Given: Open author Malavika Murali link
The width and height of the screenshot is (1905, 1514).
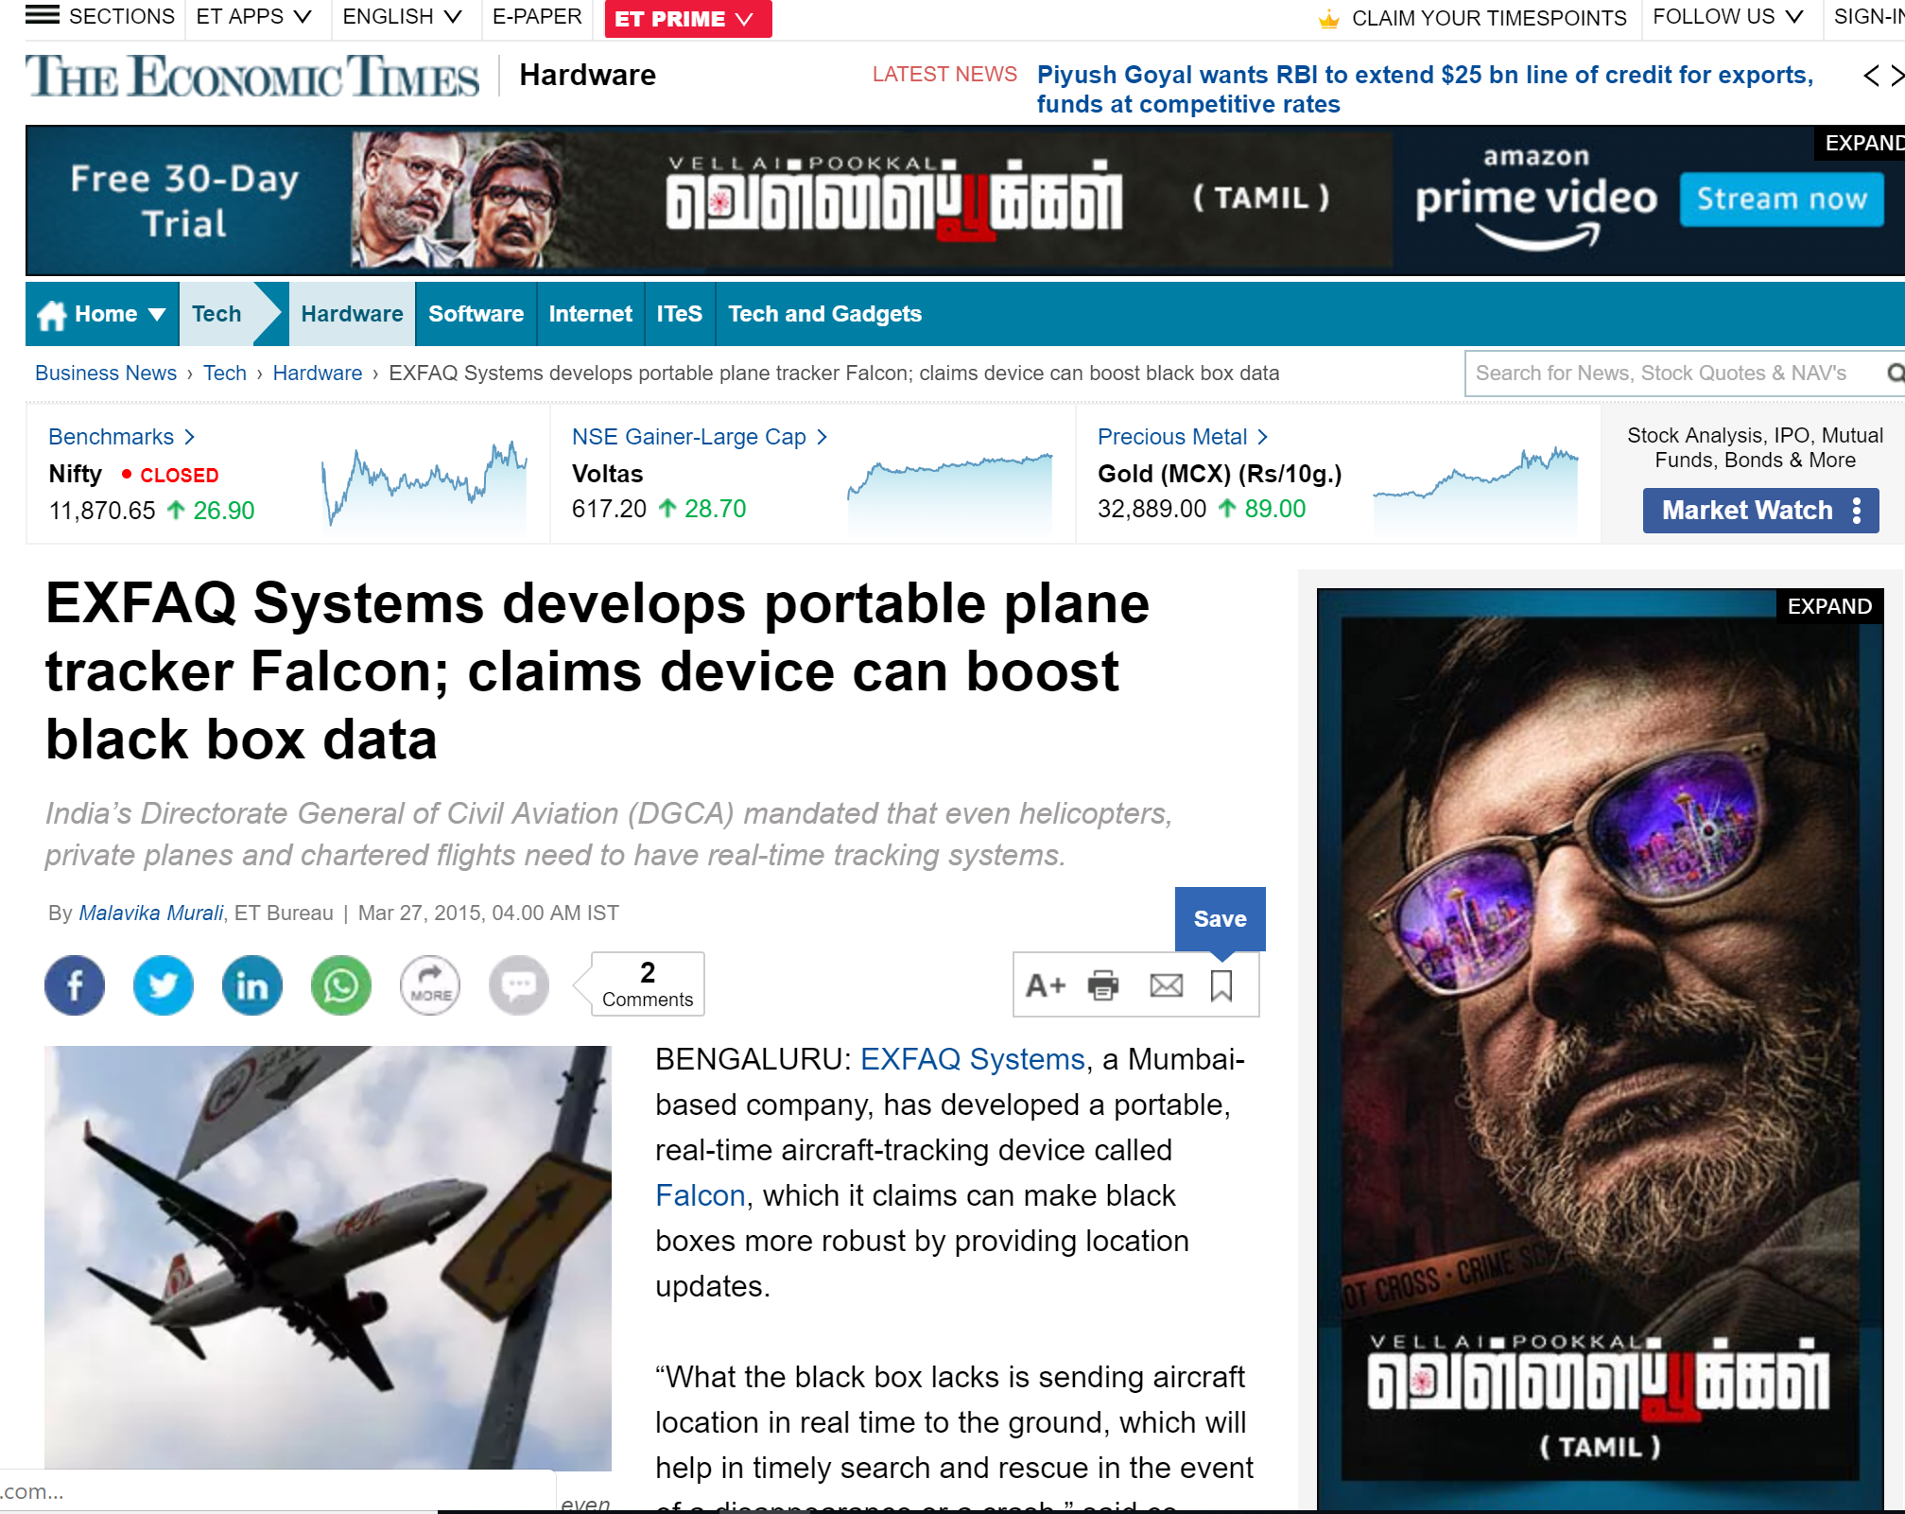Looking at the screenshot, I should pos(151,914).
